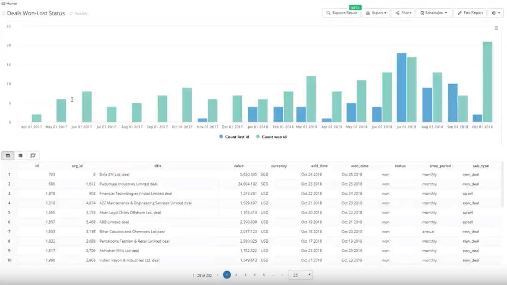Screen dimensions: 507x285
Task: Go to next page arrow
Action: (282, 275)
